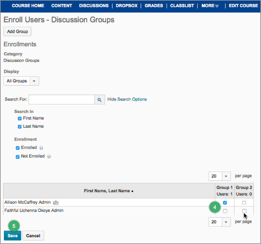Open the DISCUSSIONS tab
The width and height of the screenshot is (261, 244).
click(x=94, y=6)
